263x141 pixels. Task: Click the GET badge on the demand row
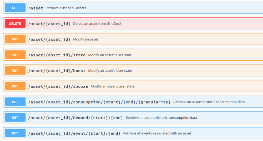click(x=15, y=118)
